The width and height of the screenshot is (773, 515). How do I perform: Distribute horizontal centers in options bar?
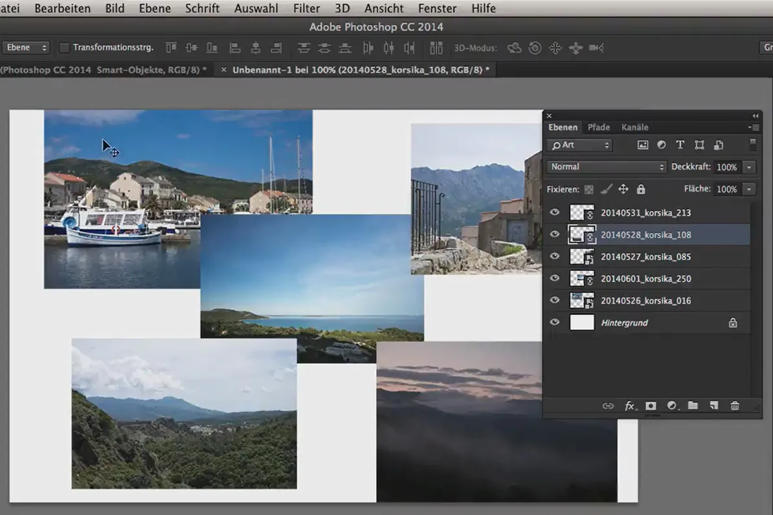point(388,48)
